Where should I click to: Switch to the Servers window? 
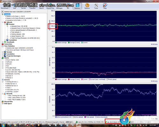[x=24, y=8]
